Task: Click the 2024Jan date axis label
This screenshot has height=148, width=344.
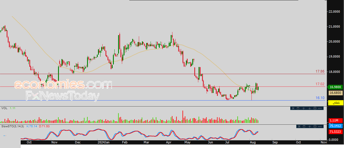Action: click(104, 142)
